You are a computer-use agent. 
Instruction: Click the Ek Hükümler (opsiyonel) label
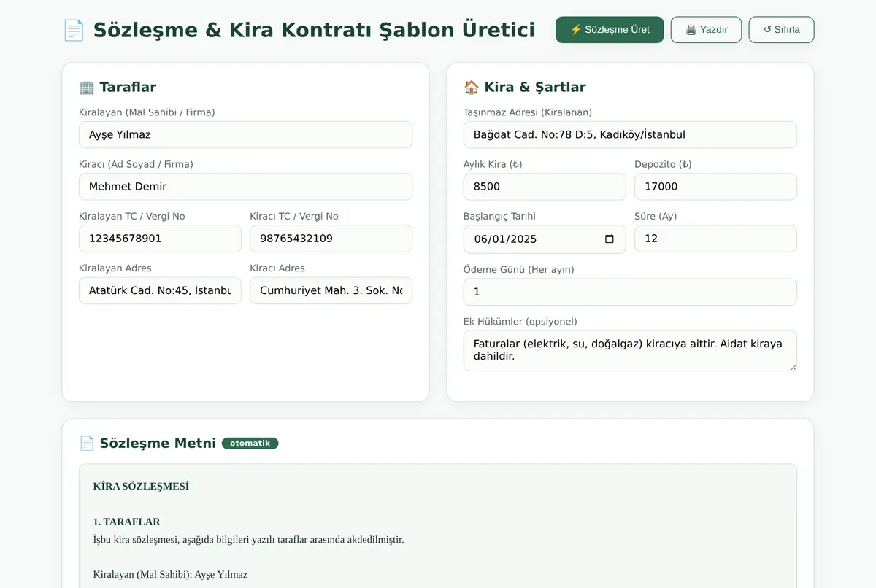(x=520, y=322)
